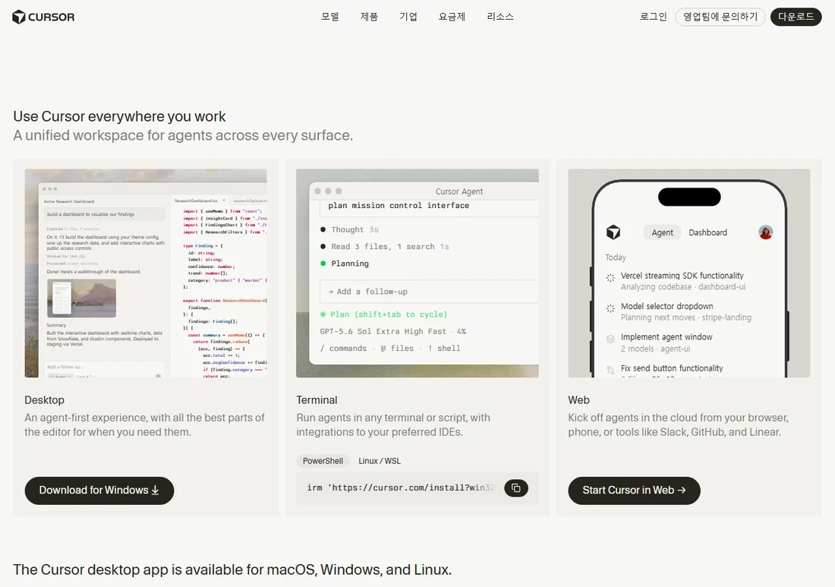Click the 영업팀에 문의하기 button
Image resolution: width=835 pixels, height=587 pixels.
click(x=720, y=17)
